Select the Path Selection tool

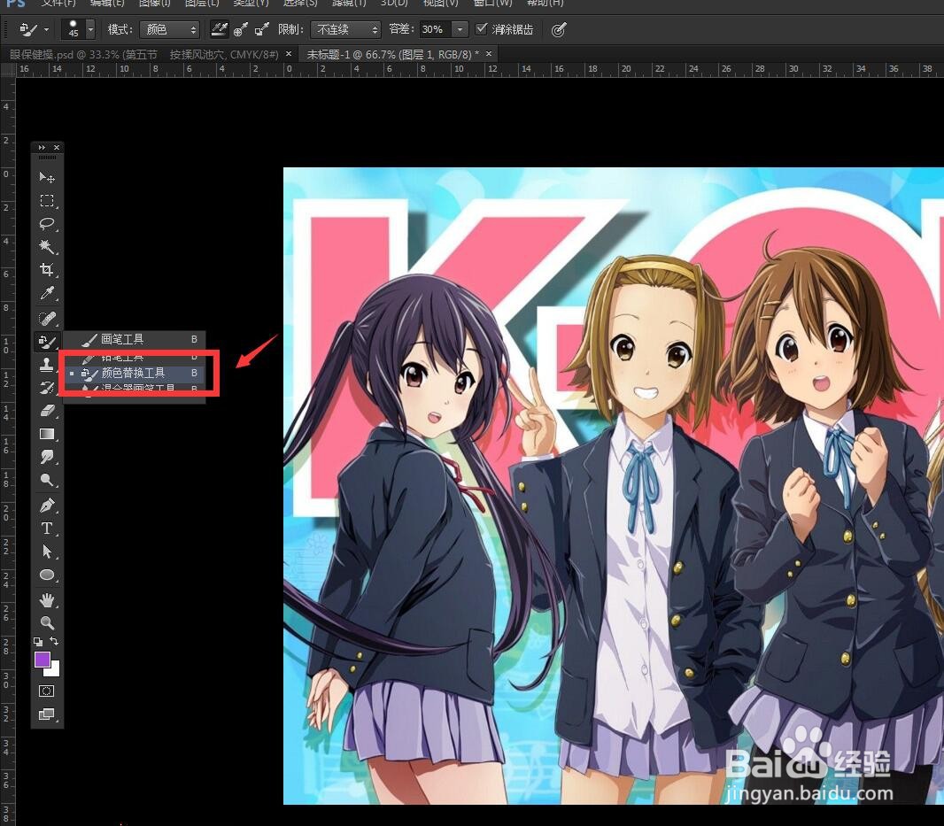[47, 552]
